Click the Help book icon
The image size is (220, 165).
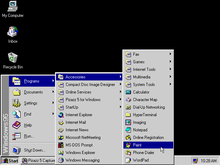pyautogui.click(x=16, y=125)
